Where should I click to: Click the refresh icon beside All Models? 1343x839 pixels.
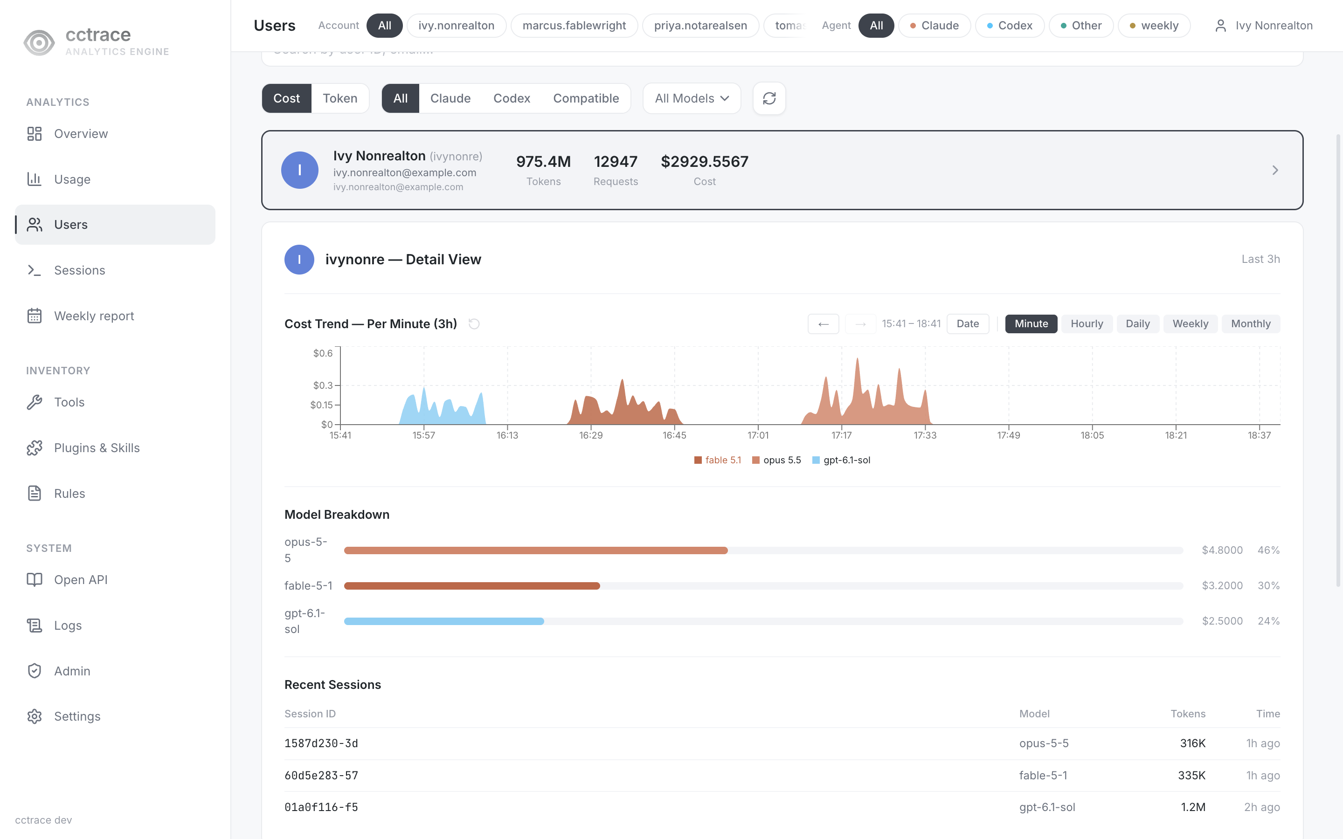(x=769, y=98)
